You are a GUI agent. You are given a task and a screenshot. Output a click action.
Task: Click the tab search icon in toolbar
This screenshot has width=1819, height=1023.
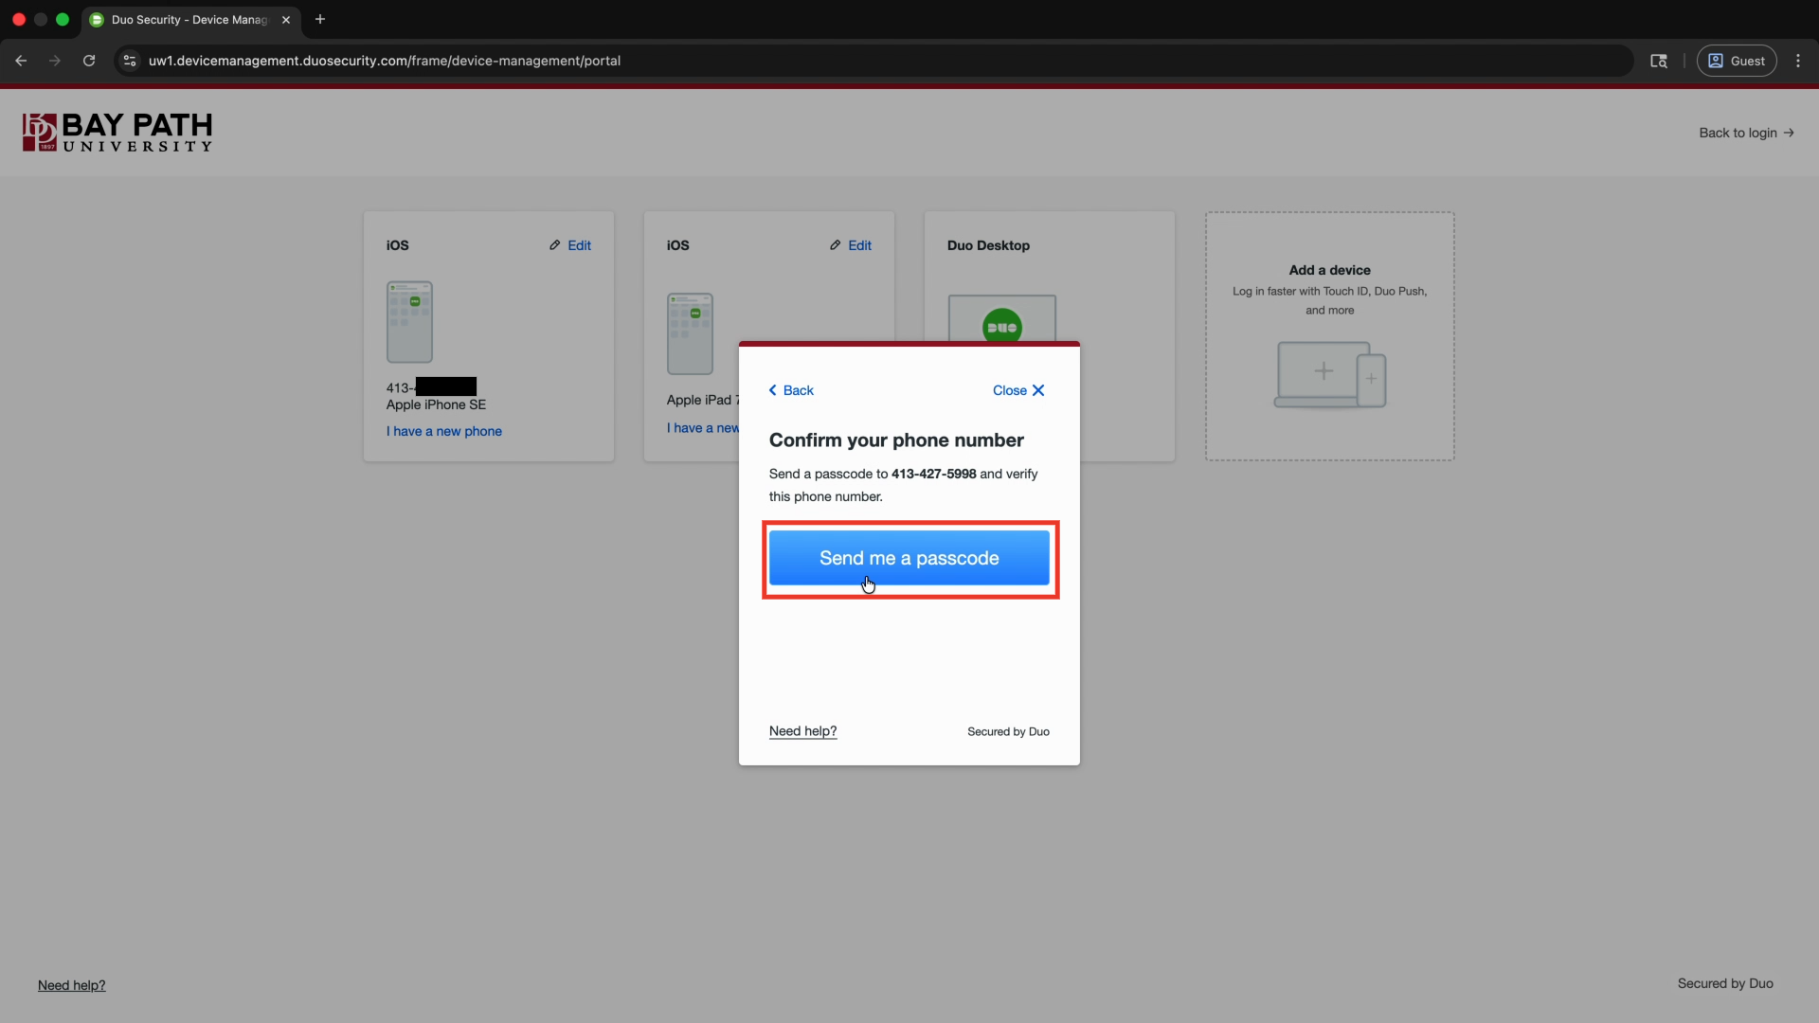click(x=1659, y=61)
